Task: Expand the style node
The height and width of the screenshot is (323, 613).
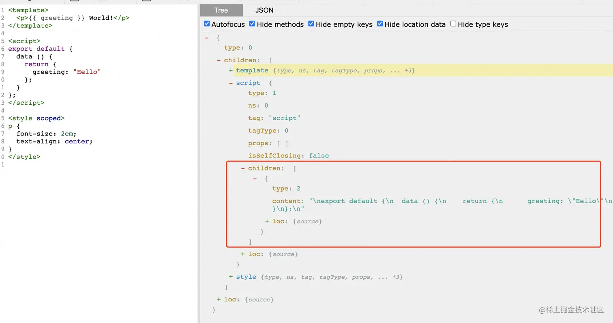Action: [x=231, y=277]
